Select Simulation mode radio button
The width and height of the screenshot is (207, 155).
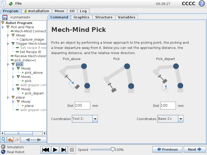pyautogui.click(x=3, y=147)
